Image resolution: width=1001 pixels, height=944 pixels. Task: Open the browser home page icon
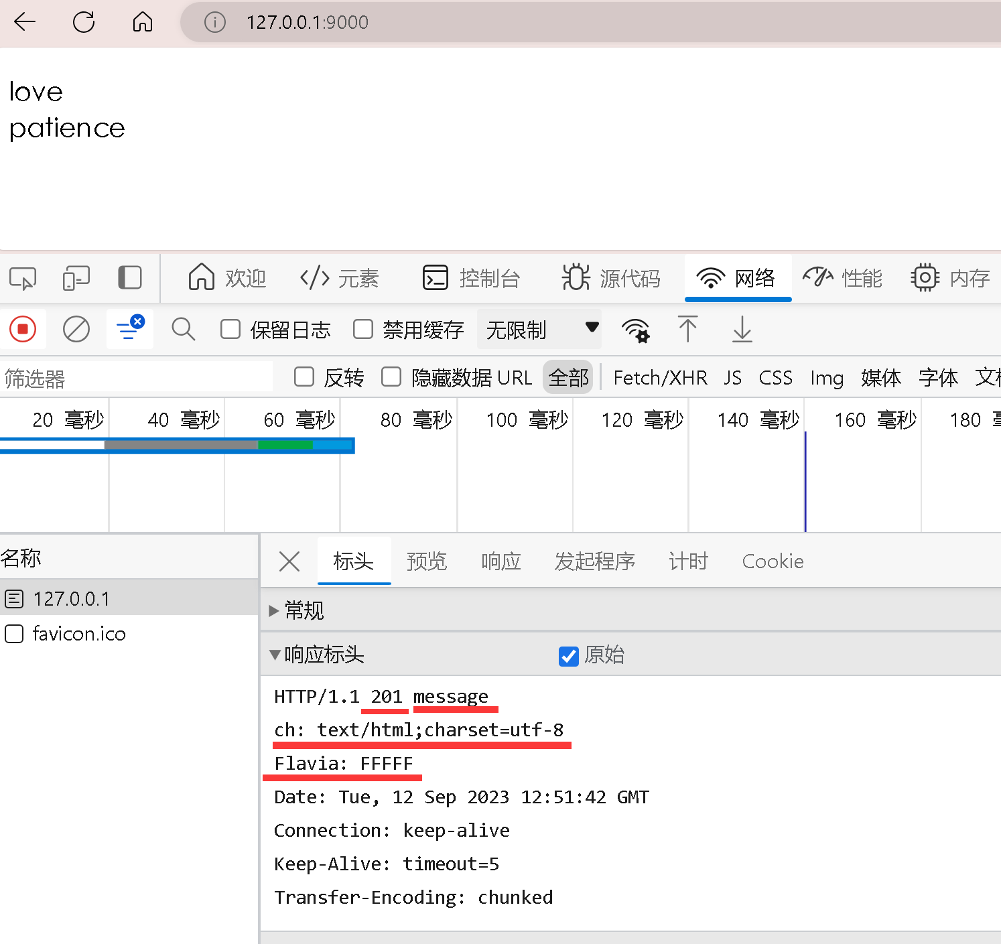click(143, 22)
